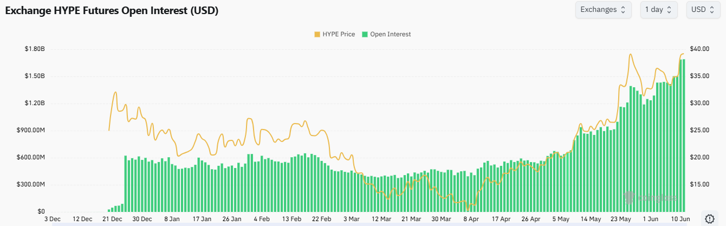Open the Exchanges dropdown
Screen dimensions: 726x226
pyautogui.click(x=603, y=10)
